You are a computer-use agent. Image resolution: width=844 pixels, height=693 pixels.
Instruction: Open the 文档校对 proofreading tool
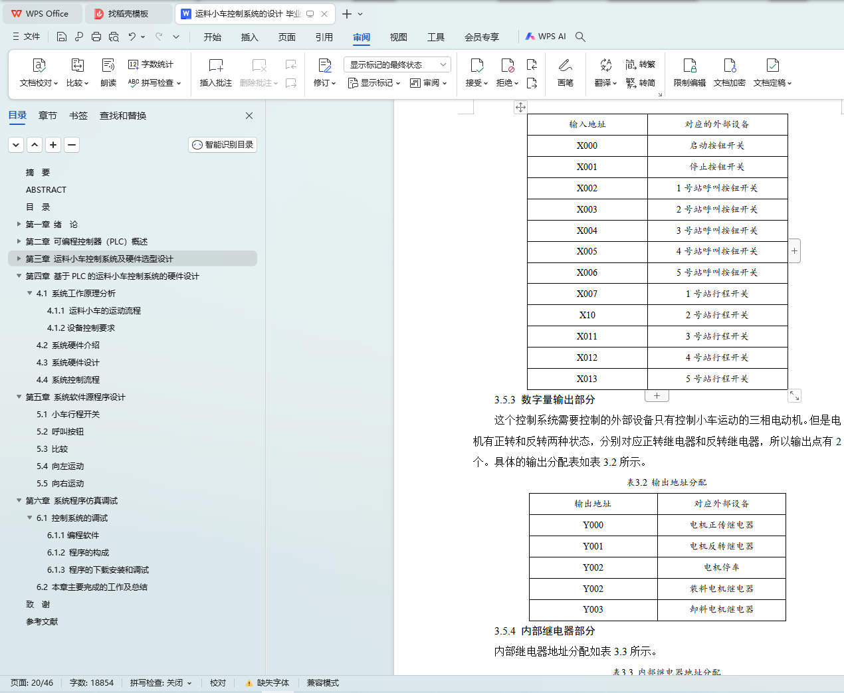[39, 73]
